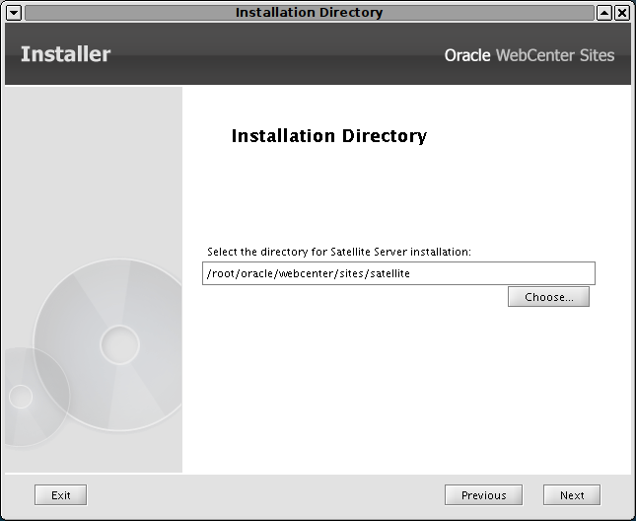The image size is (636, 521).
Task: Open the Choose... directory browser
Action: tap(548, 297)
